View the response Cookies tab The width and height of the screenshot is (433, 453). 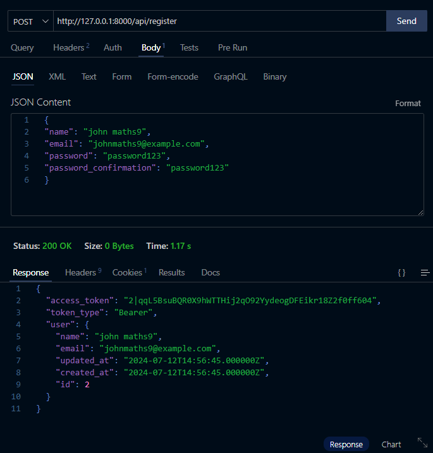(x=128, y=272)
